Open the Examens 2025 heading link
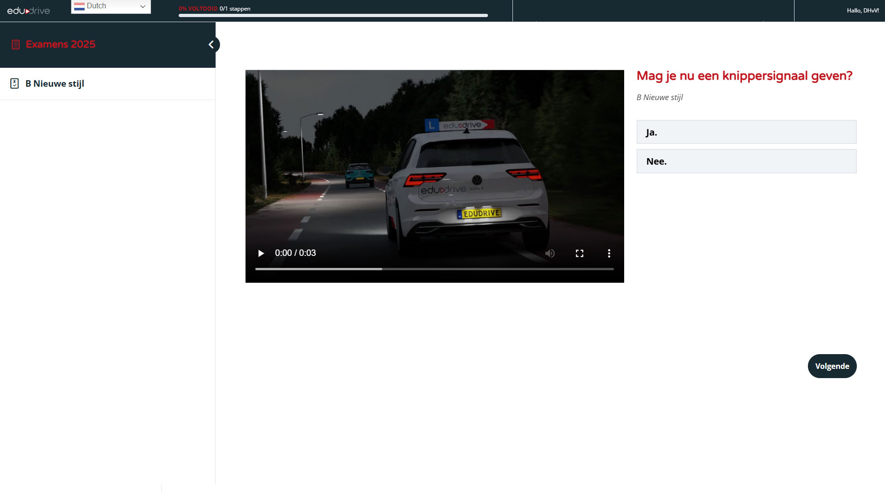Viewport: 885px width, 492px height. tap(60, 44)
